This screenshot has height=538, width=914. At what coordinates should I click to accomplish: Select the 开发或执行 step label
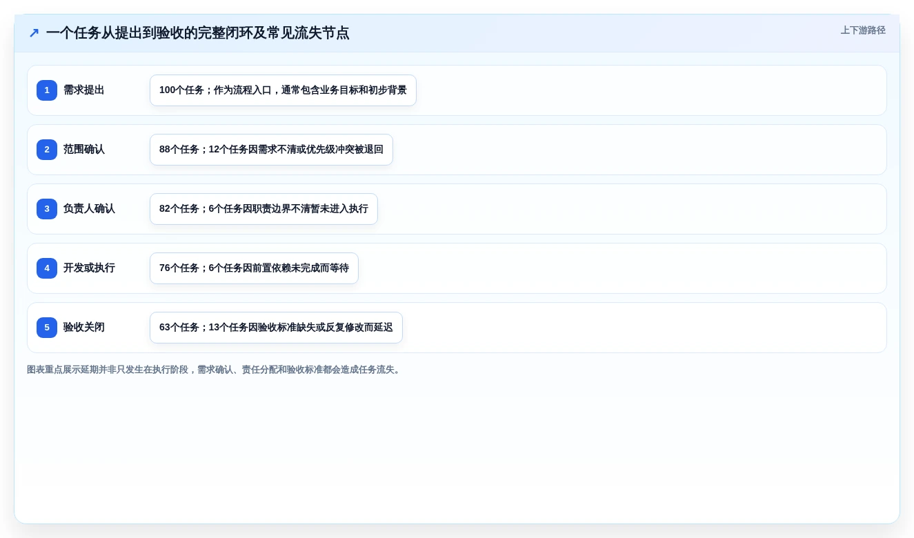coord(89,268)
